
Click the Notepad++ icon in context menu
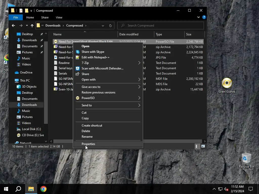pyautogui.click(x=77, y=57)
